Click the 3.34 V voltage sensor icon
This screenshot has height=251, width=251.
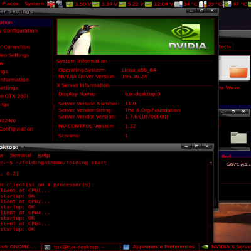click(x=96, y=4)
